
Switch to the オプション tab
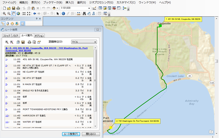(x=39, y=36)
